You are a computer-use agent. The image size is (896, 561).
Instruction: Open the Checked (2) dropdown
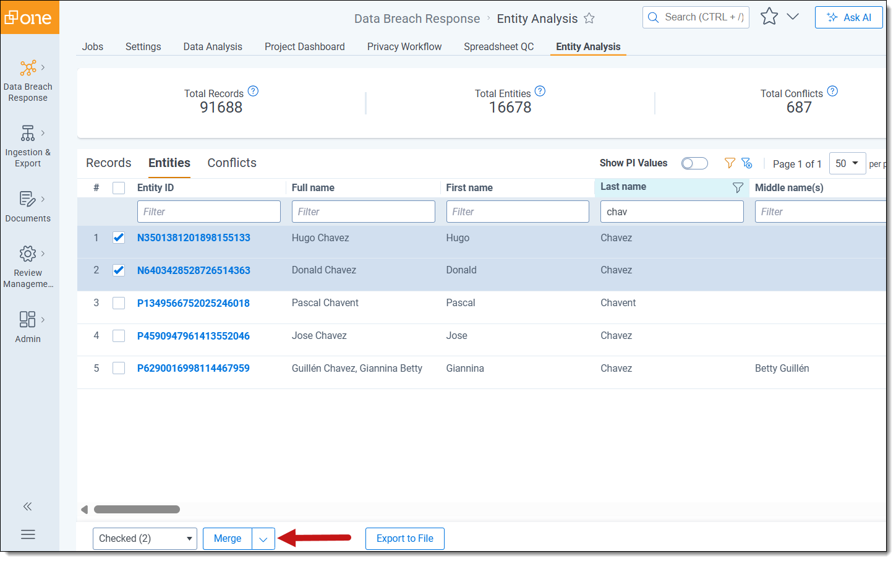point(145,539)
